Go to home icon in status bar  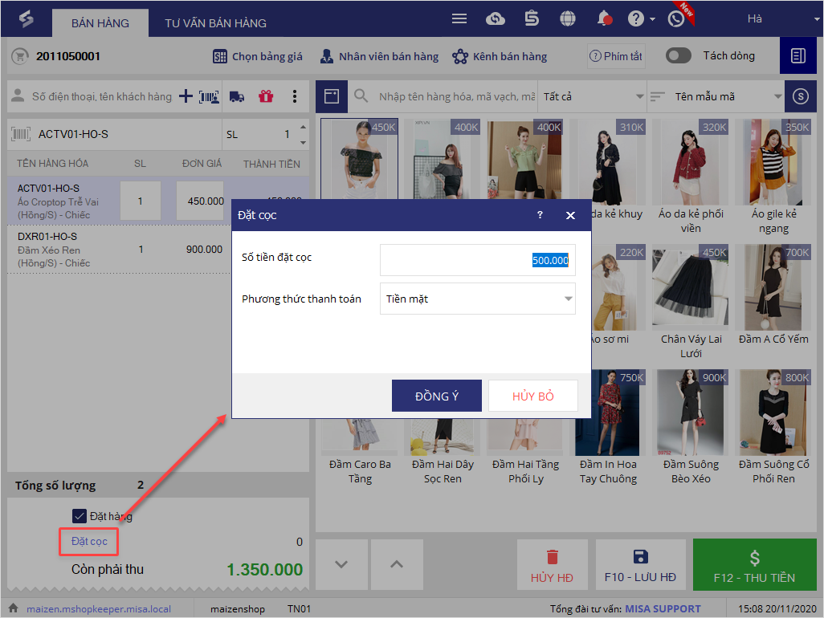(13, 608)
